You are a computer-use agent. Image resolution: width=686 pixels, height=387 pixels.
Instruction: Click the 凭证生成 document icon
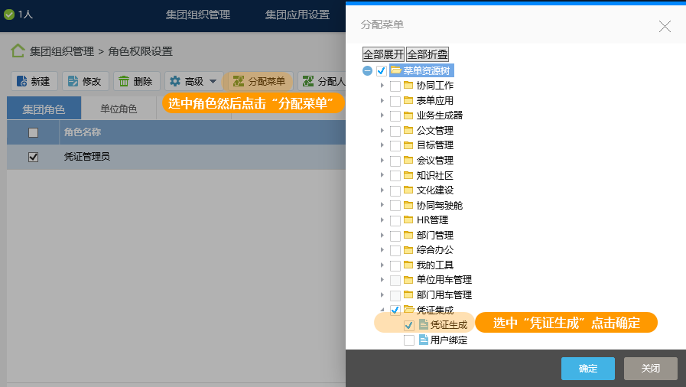point(424,325)
